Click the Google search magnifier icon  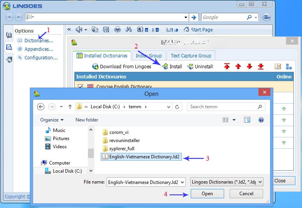(x=249, y=17)
